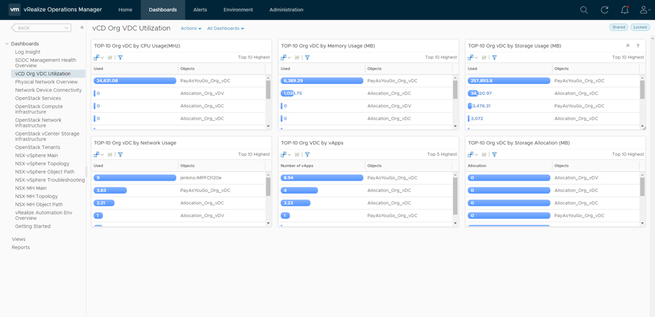Switch to the Alerts tab

200,10
